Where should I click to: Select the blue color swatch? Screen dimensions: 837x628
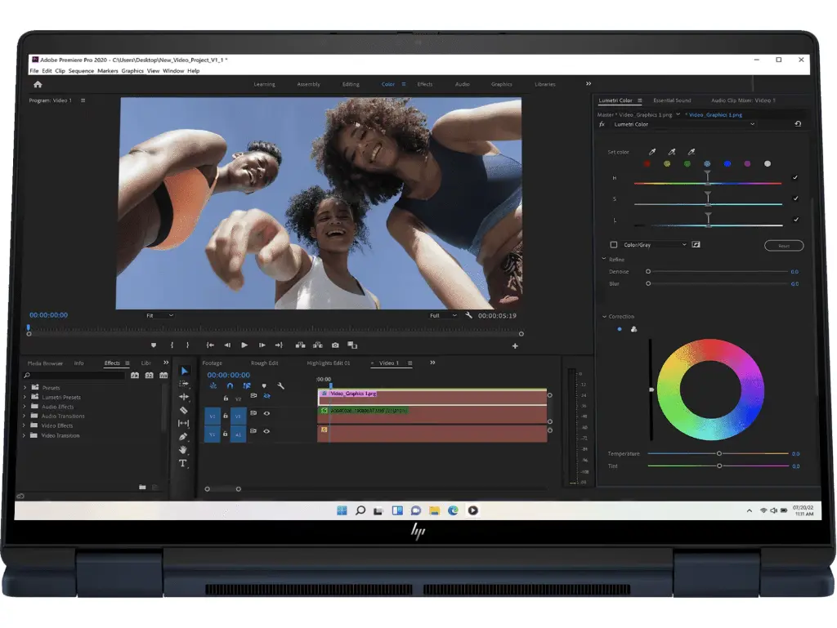[x=727, y=163]
